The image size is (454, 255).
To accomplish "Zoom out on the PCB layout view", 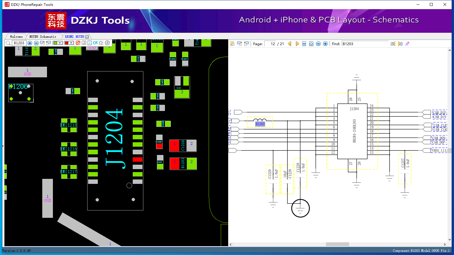I will [x=36, y=43].
